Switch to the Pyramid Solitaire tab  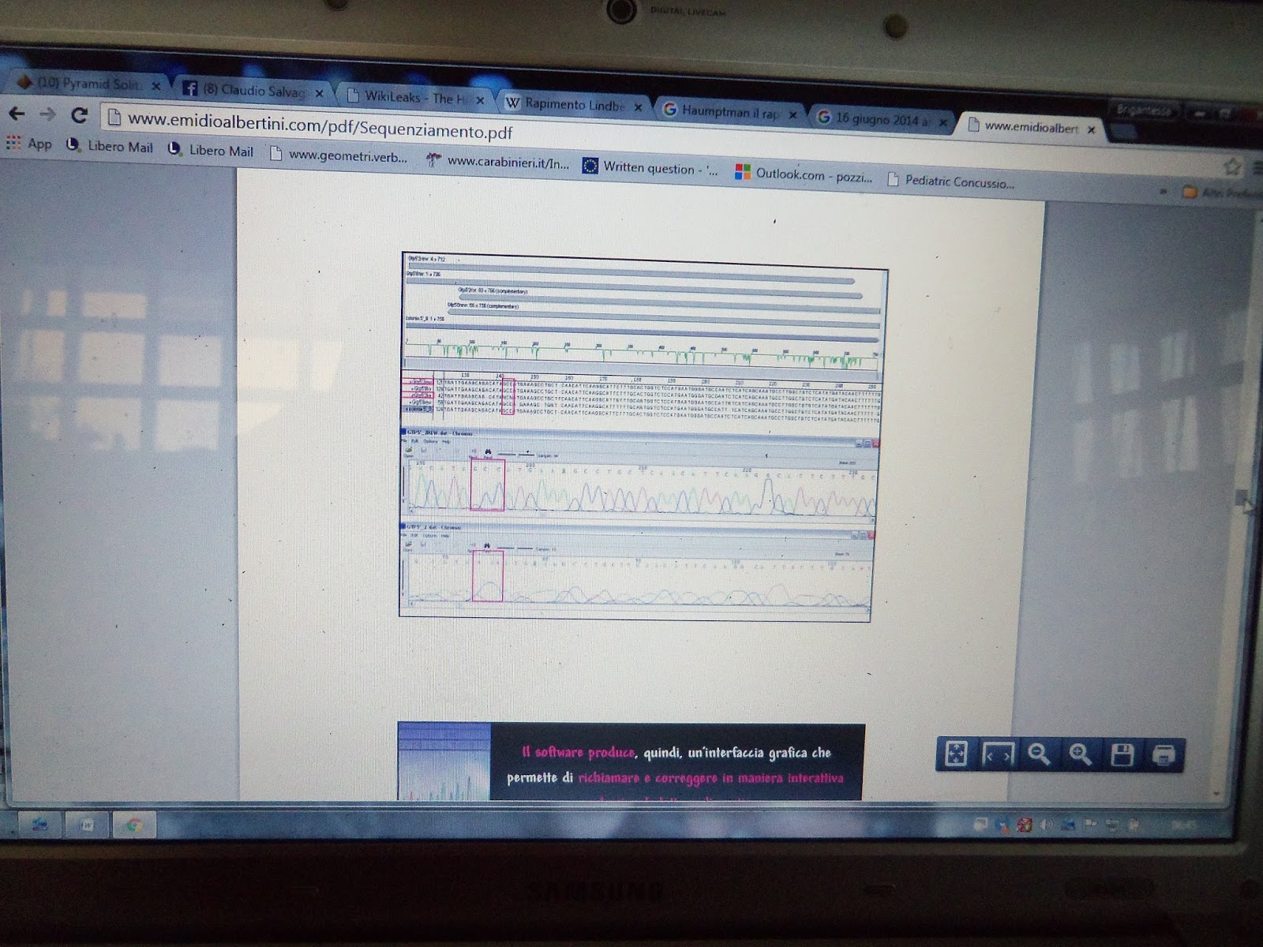88,84
